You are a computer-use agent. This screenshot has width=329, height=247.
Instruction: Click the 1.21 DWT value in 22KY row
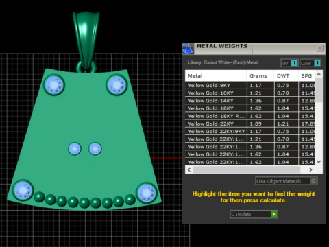coord(286,123)
